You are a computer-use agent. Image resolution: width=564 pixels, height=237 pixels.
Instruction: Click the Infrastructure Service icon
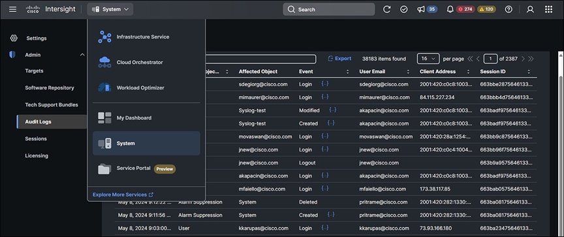(104, 37)
